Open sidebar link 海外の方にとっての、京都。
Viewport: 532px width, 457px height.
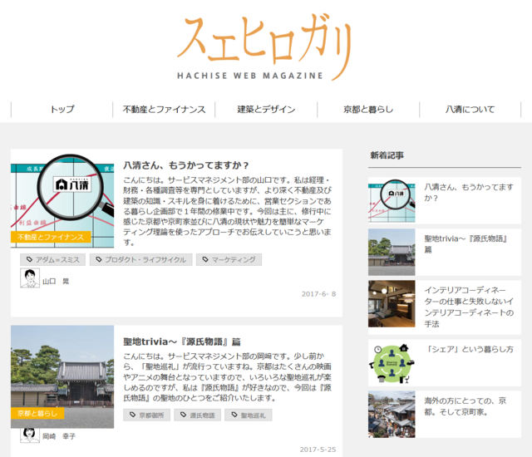click(465, 406)
